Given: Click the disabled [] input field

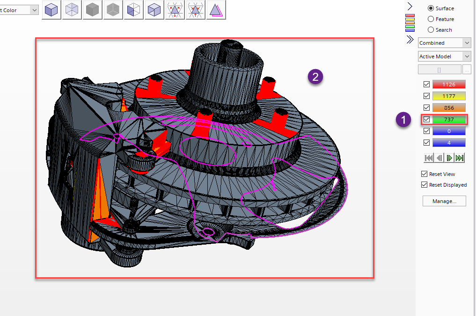Looking at the screenshot, I should (439, 70).
